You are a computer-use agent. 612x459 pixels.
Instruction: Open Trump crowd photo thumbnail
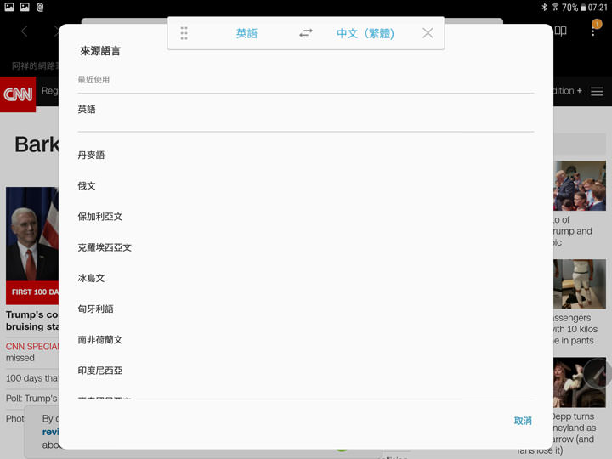click(x=580, y=186)
